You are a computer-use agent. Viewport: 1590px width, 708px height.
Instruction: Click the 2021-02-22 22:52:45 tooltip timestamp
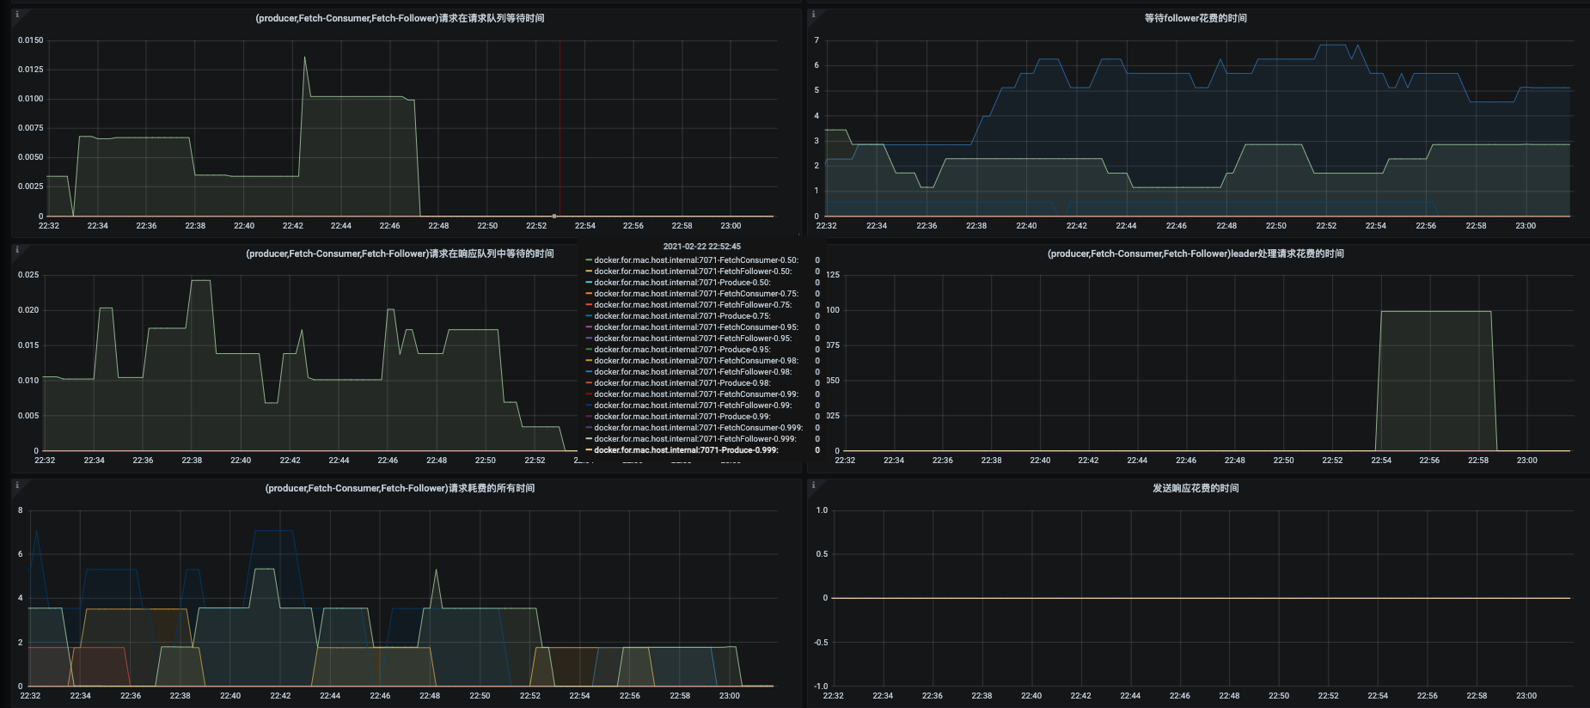click(x=701, y=247)
